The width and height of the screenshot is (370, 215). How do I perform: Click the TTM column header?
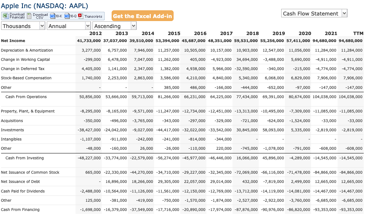(358, 34)
